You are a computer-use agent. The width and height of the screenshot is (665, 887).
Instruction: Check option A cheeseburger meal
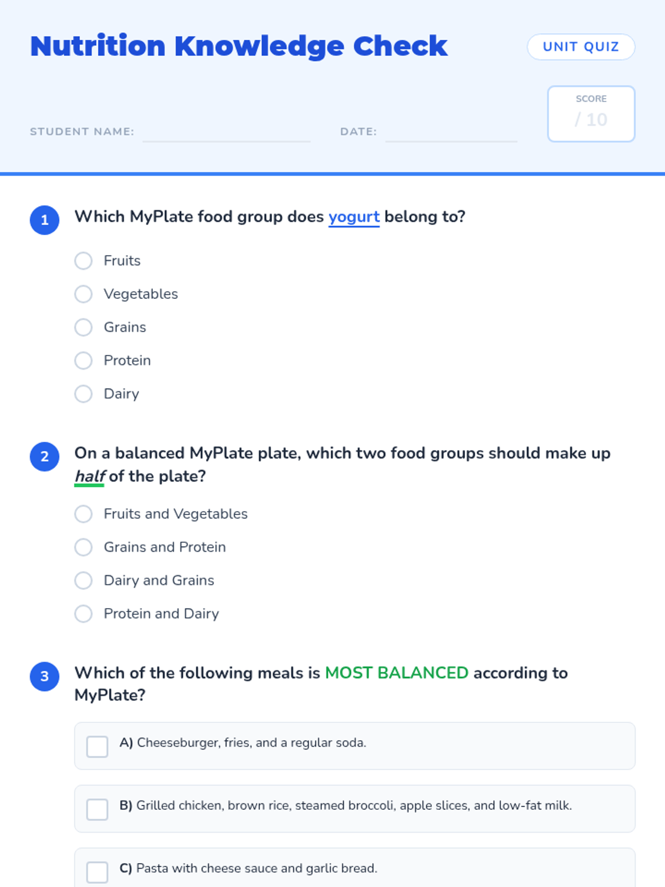point(98,746)
